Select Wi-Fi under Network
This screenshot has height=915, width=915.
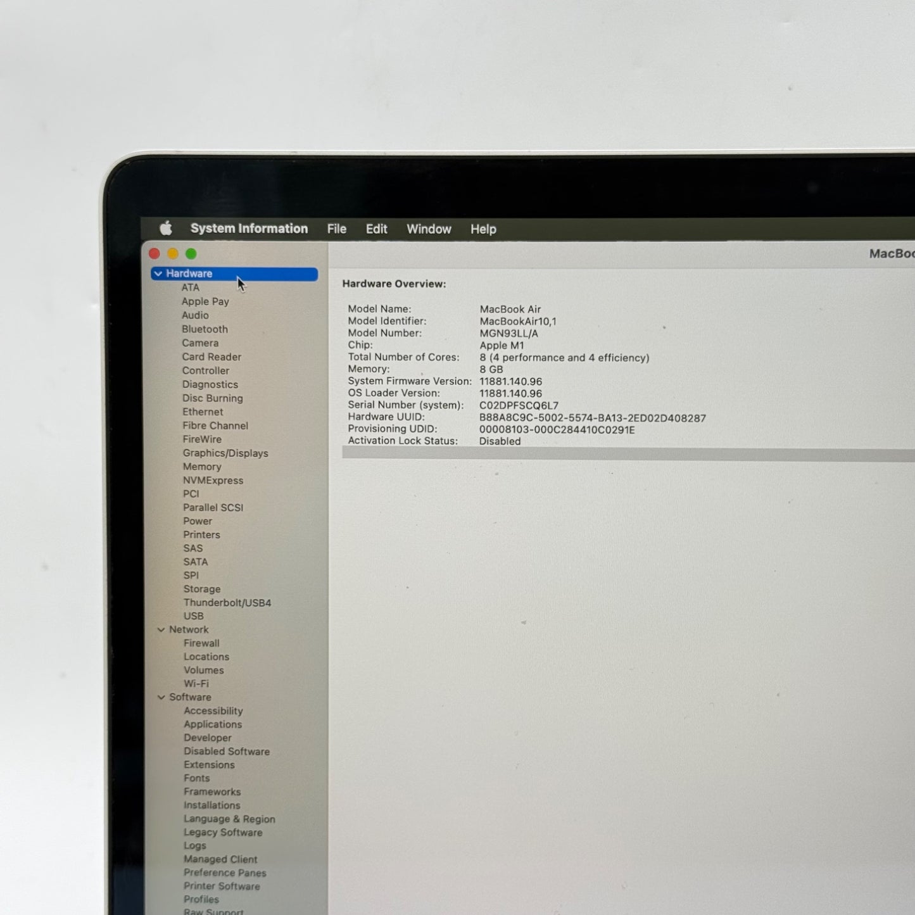[x=196, y=684]
